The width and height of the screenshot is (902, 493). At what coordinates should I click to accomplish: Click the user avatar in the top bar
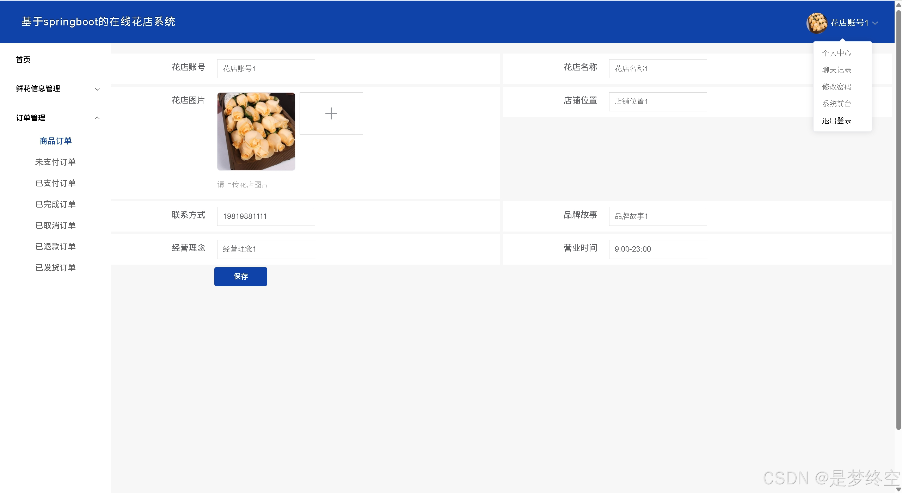coord(817,22)
